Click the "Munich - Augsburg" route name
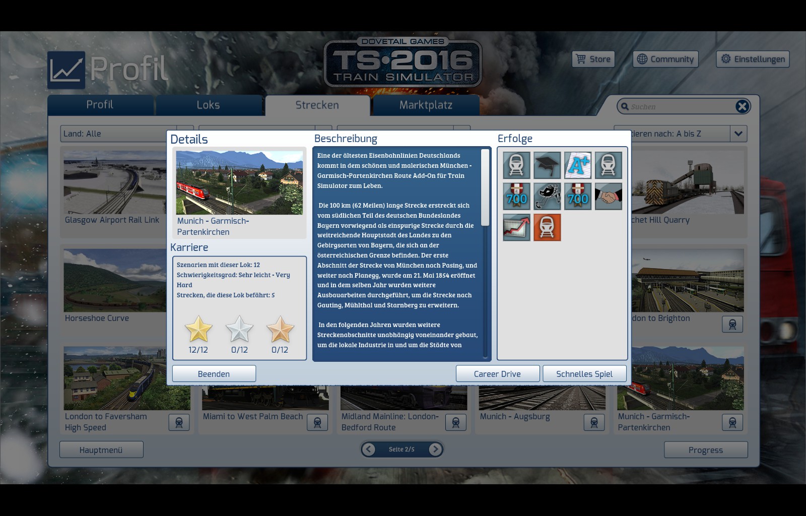This screenshot has height=516, width=806. [515, 417]
